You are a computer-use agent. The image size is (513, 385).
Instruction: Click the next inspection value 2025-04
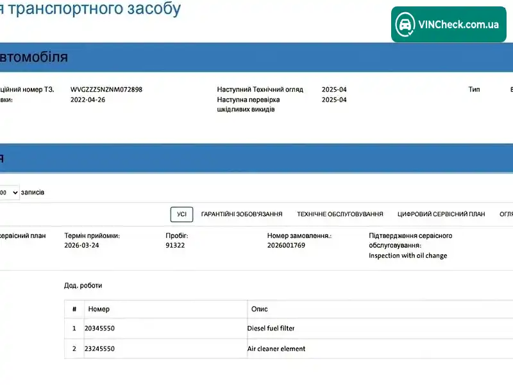point(334,89)
